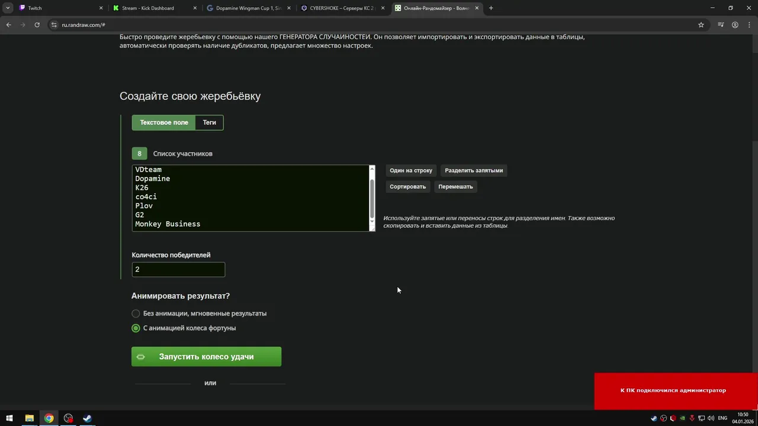This screenshot has width=758, height=426.
Task: Open the volume control tray icon
Action: [711, 418]
